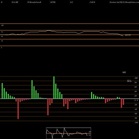Open the mini overview chart thumbnail
This screenshot has height=139, width=139.
pyautogui.click(x=69, y=133)
